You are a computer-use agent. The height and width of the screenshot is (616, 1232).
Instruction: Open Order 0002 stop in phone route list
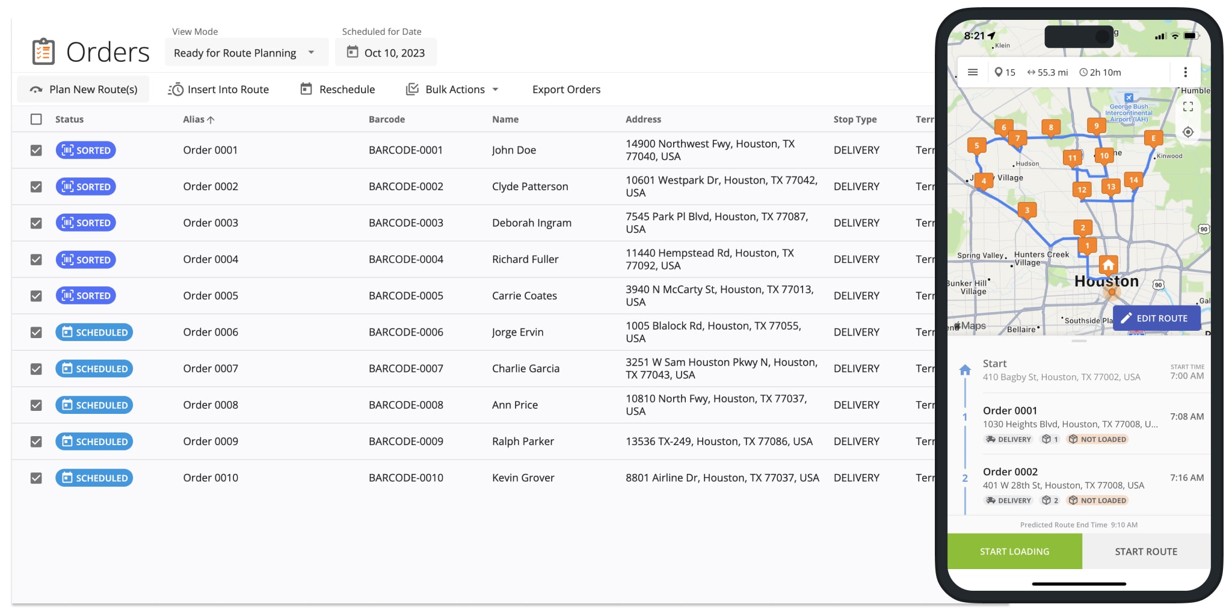(1079, 485)
